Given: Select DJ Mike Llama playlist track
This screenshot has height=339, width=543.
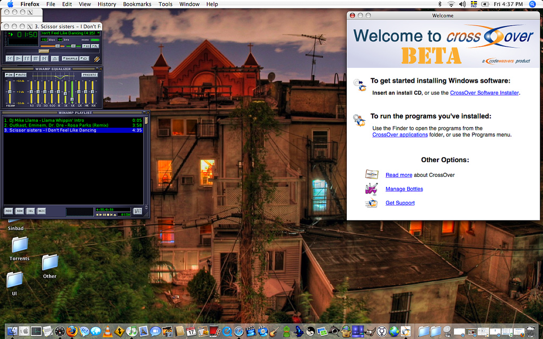Looking at the screenshot, I should click(73, 120).
